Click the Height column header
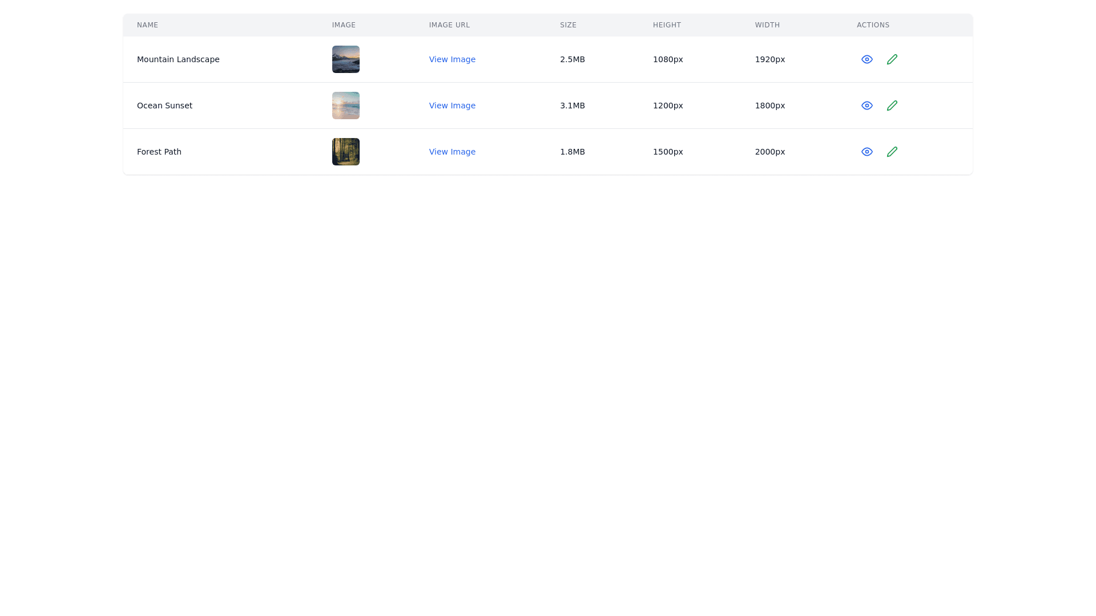 667,25
